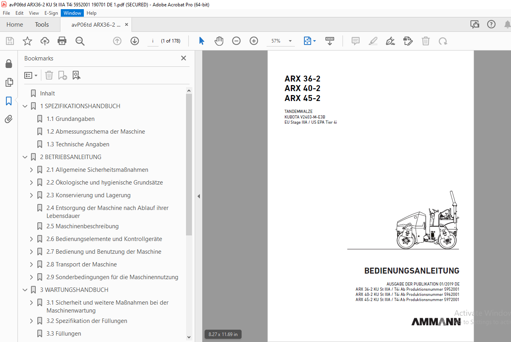Click the Save file icon

coord(10,41)
